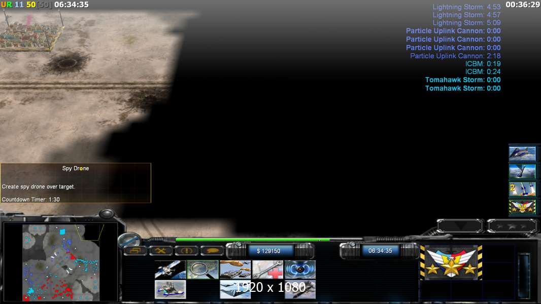Screen dimensions: 541x304
Task: Click the 06:34:35 clock on command bar
Action: pyautogui.click(x=380, y=251)
